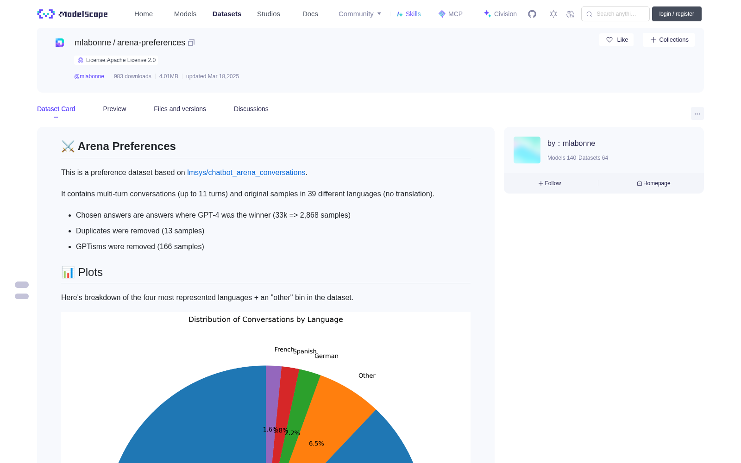Open the Skills navigation item
Viewport: 741px width, 463px height.
pos(409,14)
